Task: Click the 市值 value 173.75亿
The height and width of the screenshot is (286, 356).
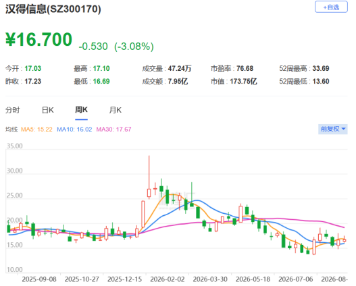Action: [243, 82]
